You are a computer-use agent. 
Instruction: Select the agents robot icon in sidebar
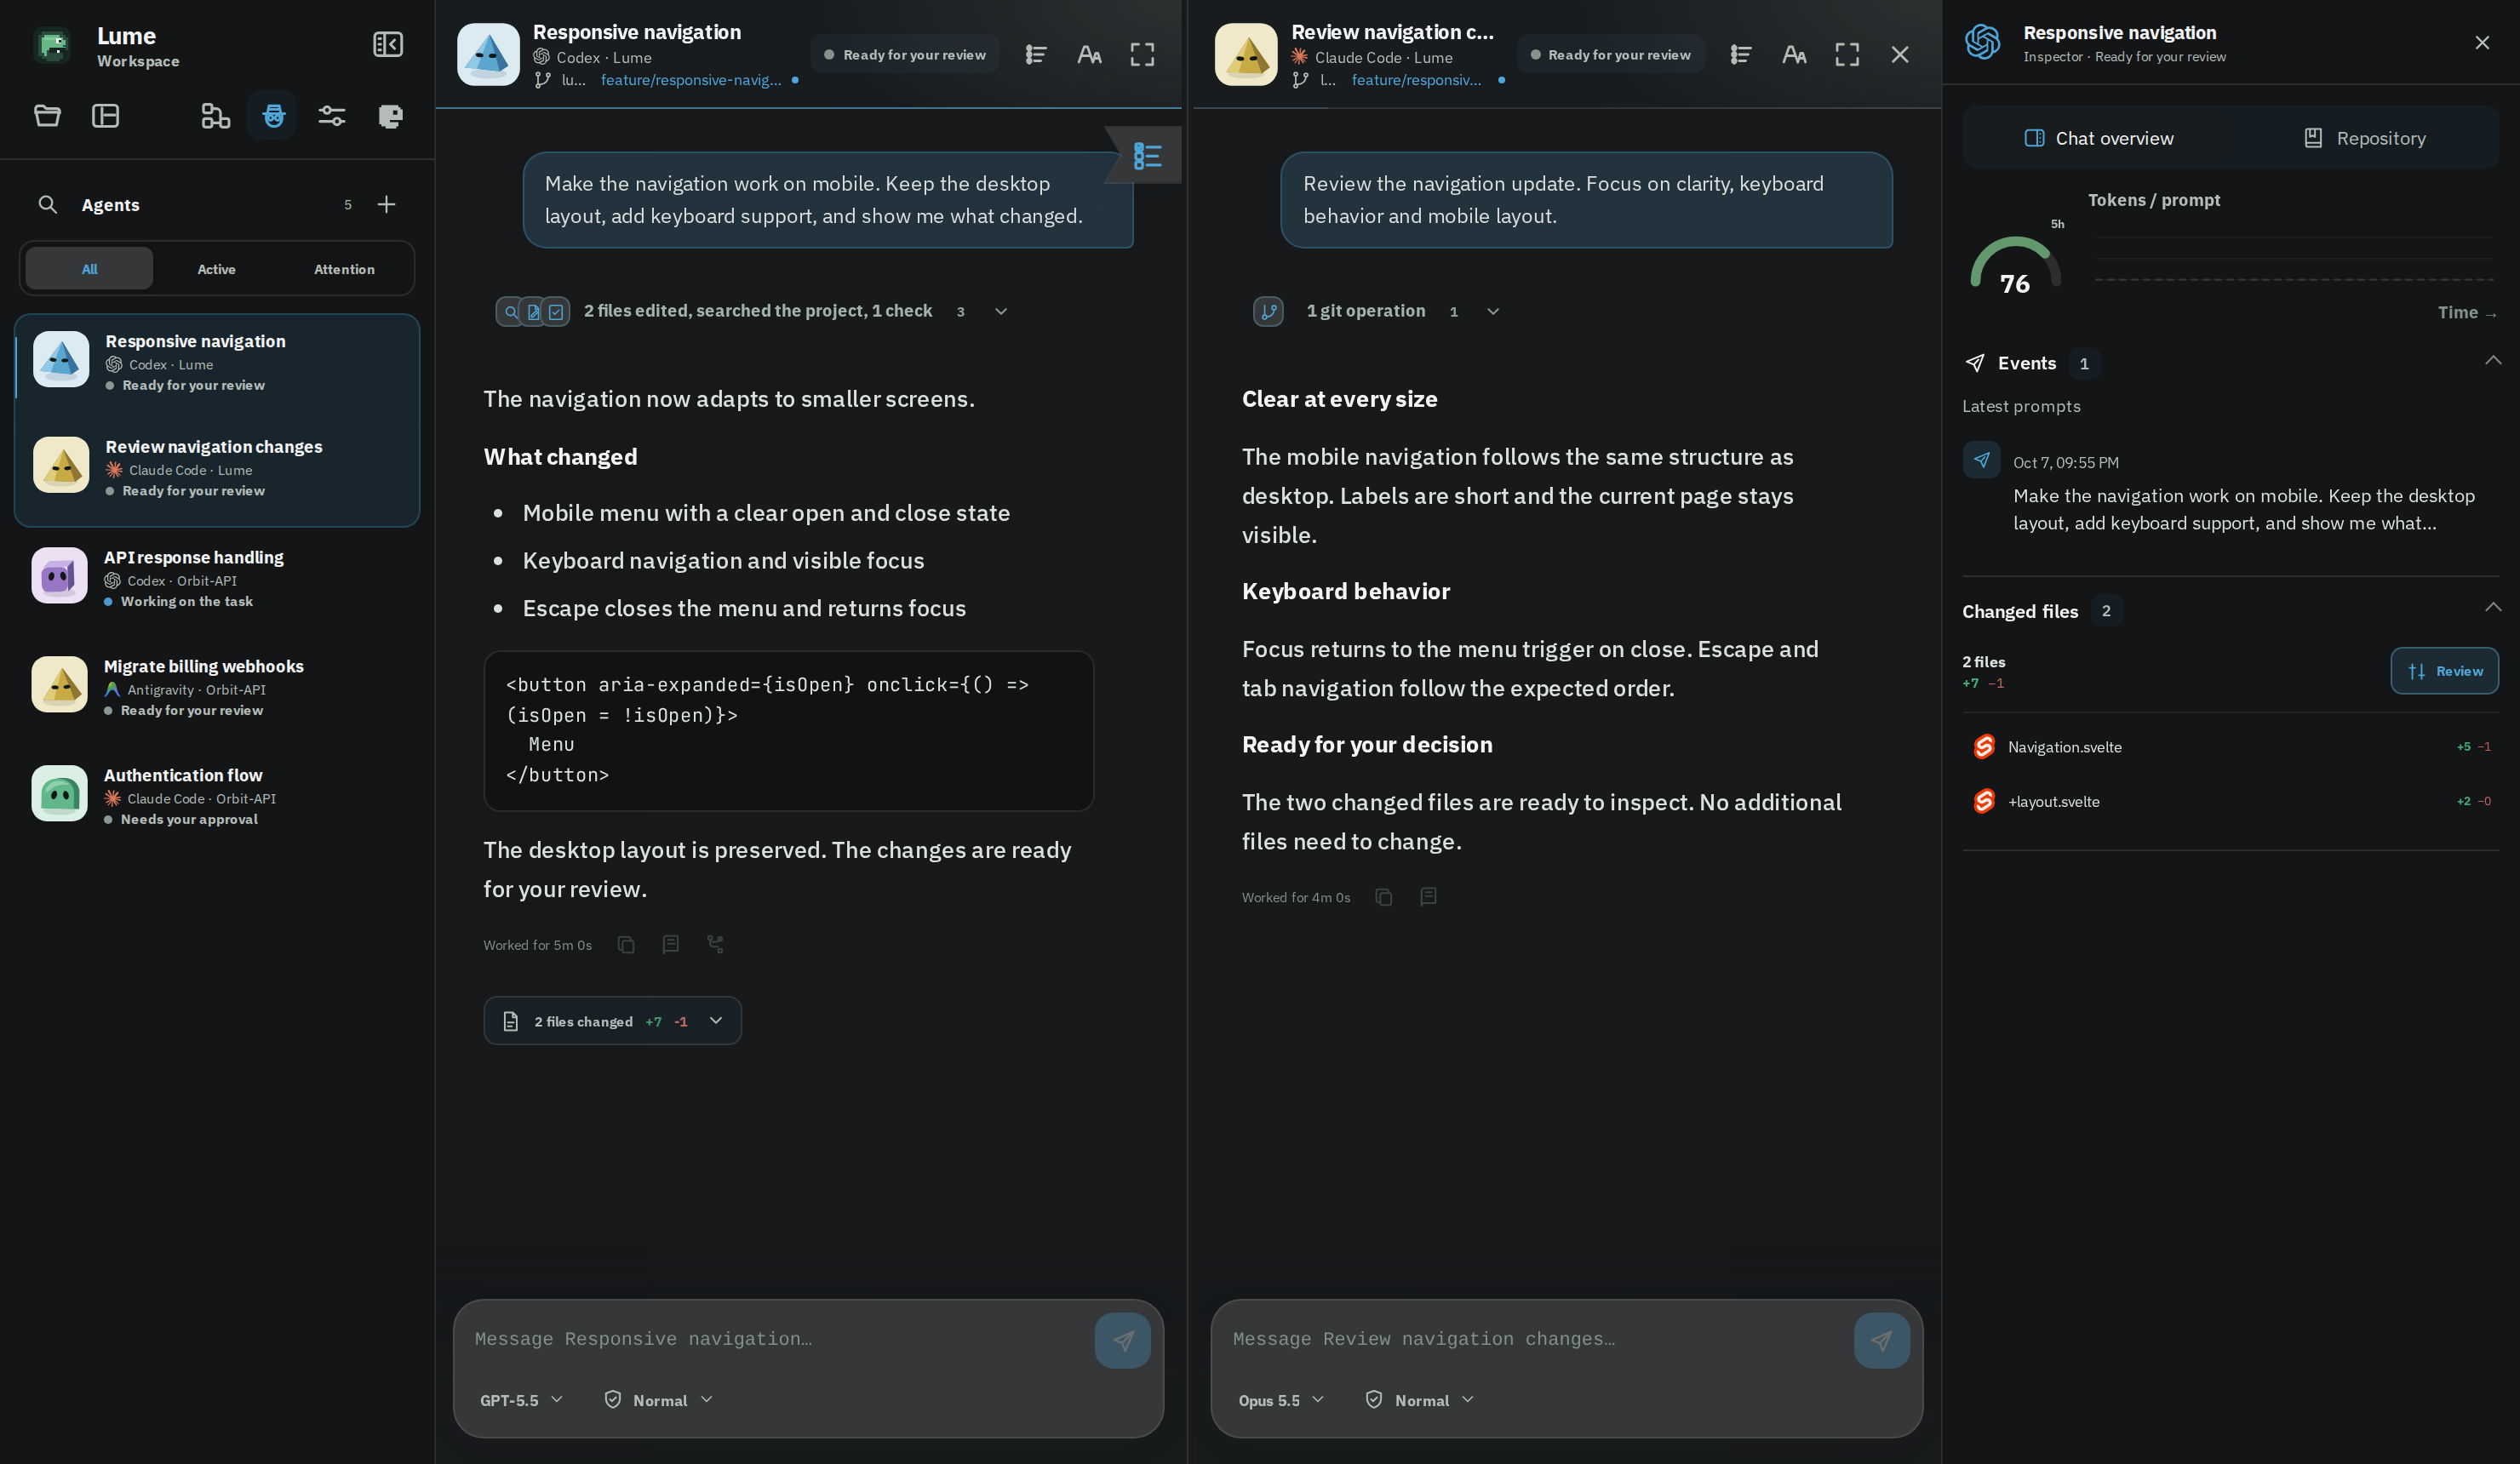[273, 116]
